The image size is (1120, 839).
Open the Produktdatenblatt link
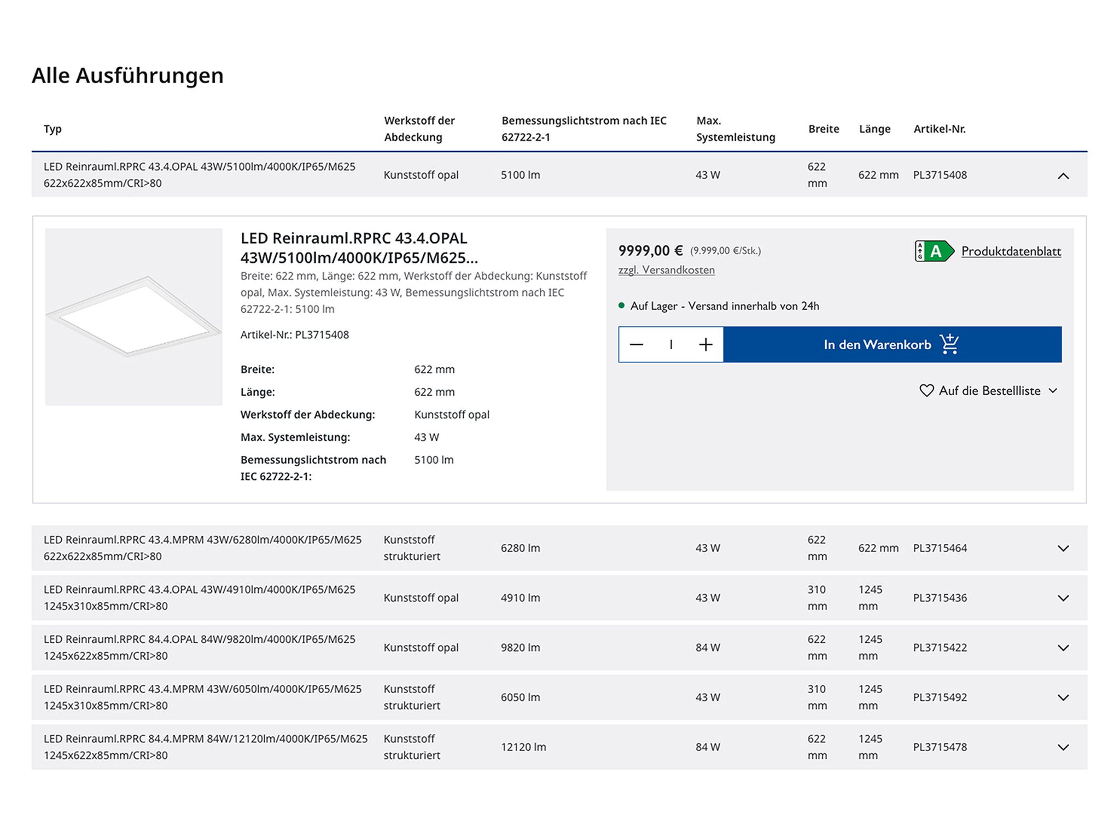[x=1011, y=251]
